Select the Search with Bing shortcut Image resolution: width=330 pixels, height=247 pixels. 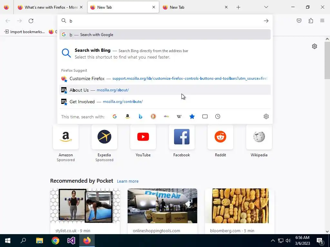[165, 54]
